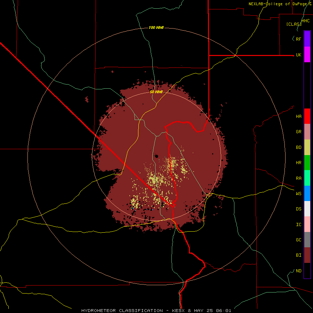This screenshot has height=313, width=313.
Task: Click the ND black legend swatch
Action: pyautogui.click(x=307, y=271)
